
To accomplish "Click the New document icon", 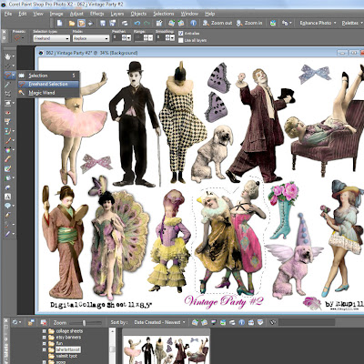I will tap(60, 23).
